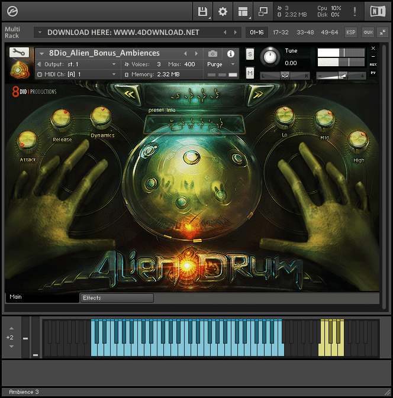
Task: Toggle the aux sends panel button
Action: 368,33
